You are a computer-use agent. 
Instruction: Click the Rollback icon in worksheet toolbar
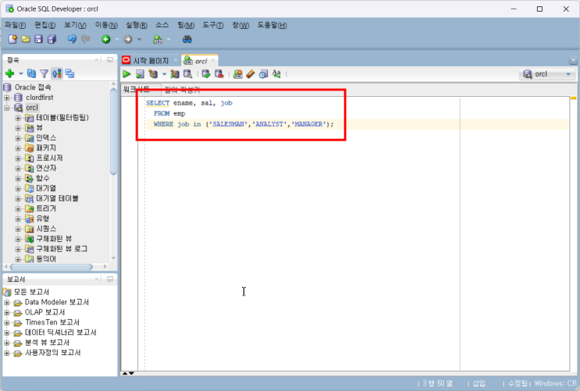click(x=219, y=74)
